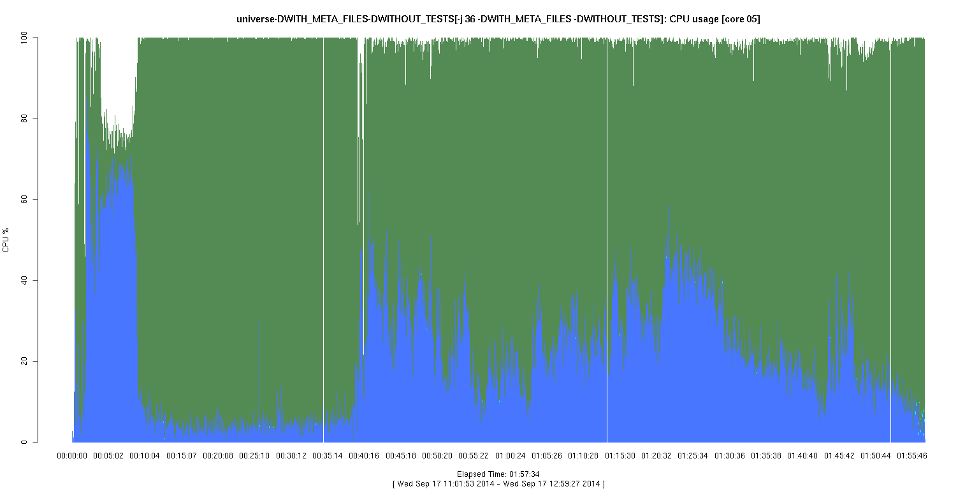Click the x-axis label 01:20:32
This screenshot has width=979, height=489.
[656, 456]
